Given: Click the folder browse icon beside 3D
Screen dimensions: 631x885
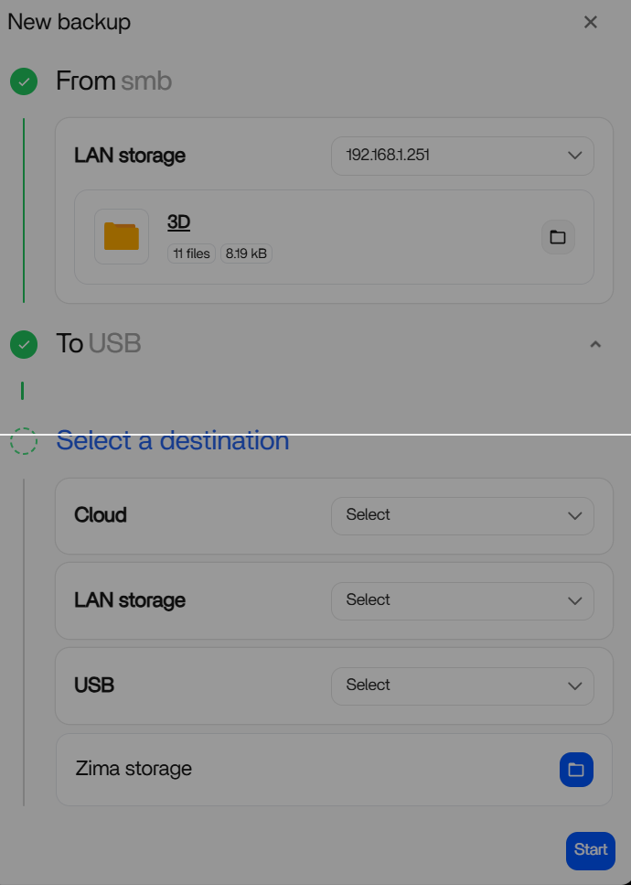Looking at the screenshot, I should coord(558,237).
